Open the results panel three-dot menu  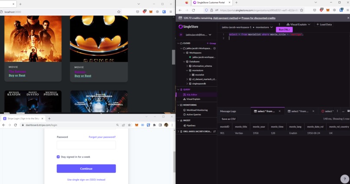pos(337,111)
